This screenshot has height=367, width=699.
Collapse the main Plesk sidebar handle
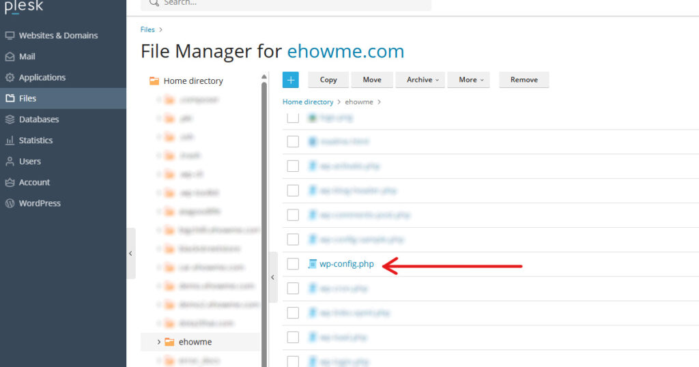(x=130, y=254)
